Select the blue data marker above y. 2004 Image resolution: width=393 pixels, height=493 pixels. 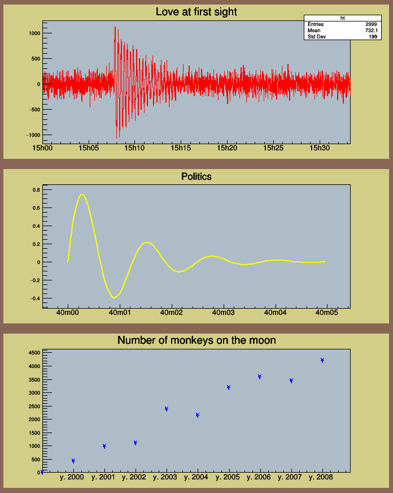(x=198, y=415)
